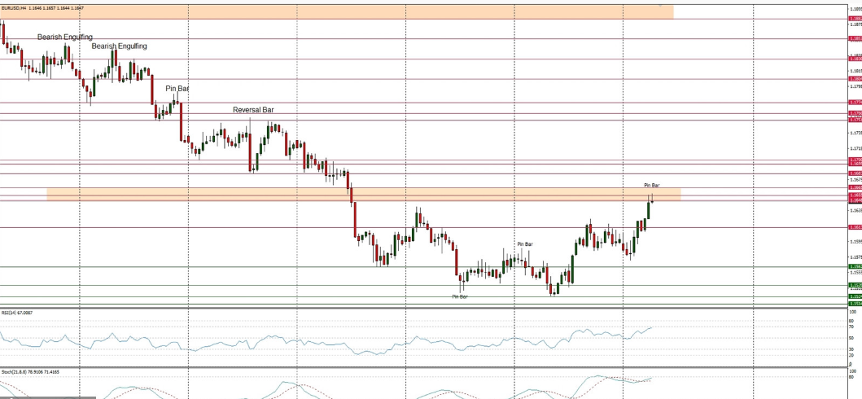Select Pin Bar label below Bearish Engulfing
862x399 pixels.
177,88
